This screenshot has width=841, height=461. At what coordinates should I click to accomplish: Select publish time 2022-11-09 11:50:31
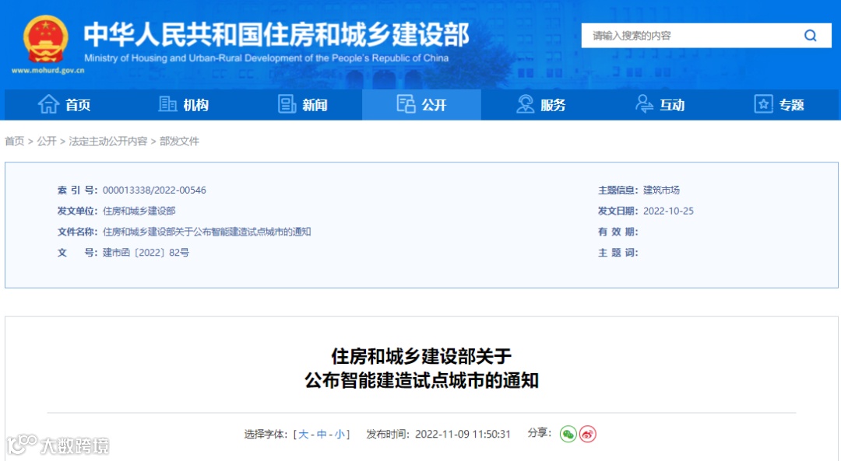pos(463,435)
